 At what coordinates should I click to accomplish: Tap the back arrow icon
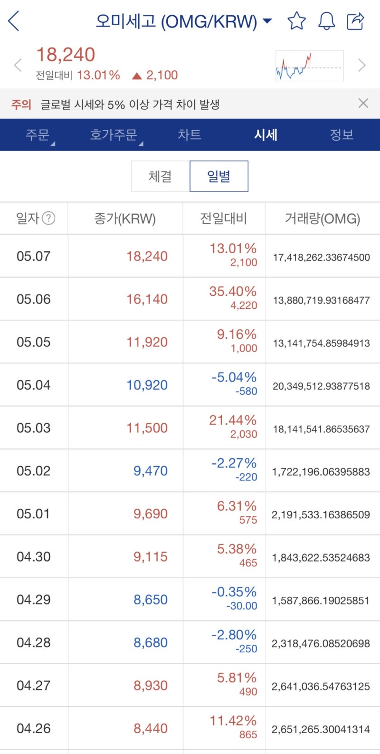pyautogui.click(x=14, y=21)
